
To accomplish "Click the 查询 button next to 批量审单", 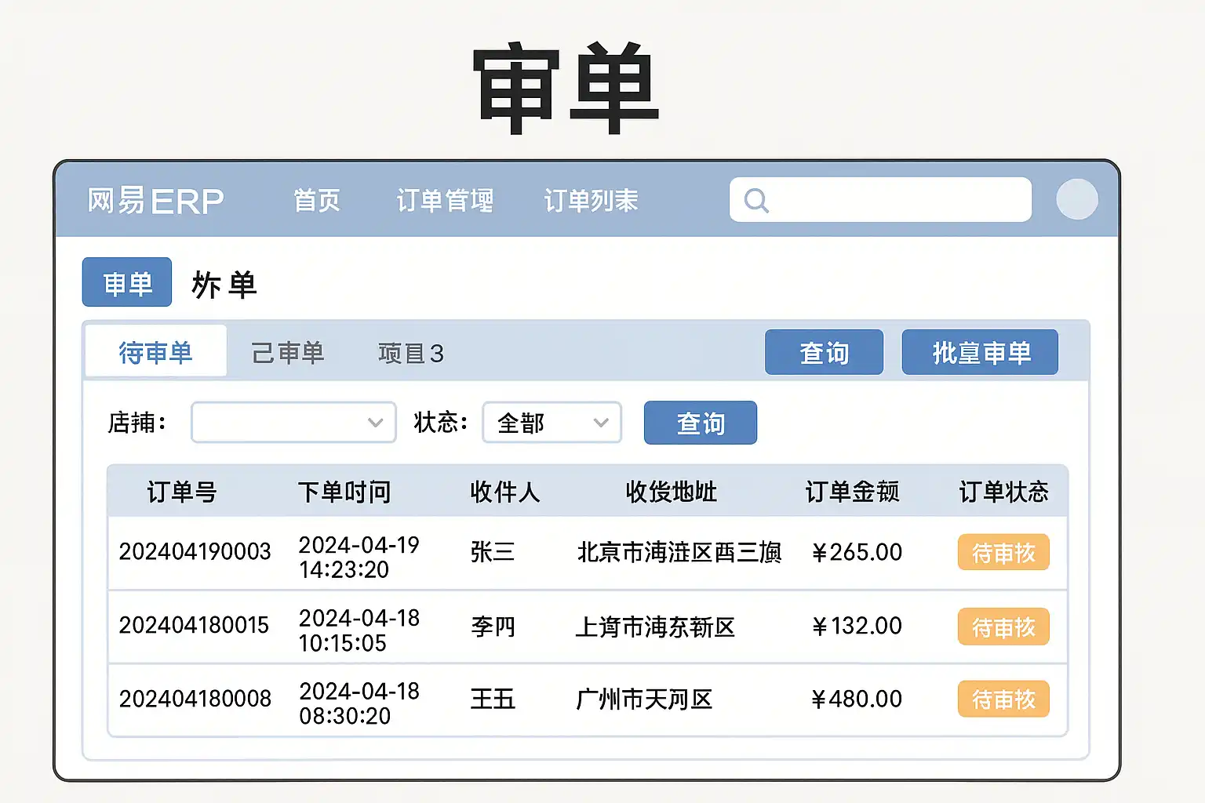I will pos(824,353).
